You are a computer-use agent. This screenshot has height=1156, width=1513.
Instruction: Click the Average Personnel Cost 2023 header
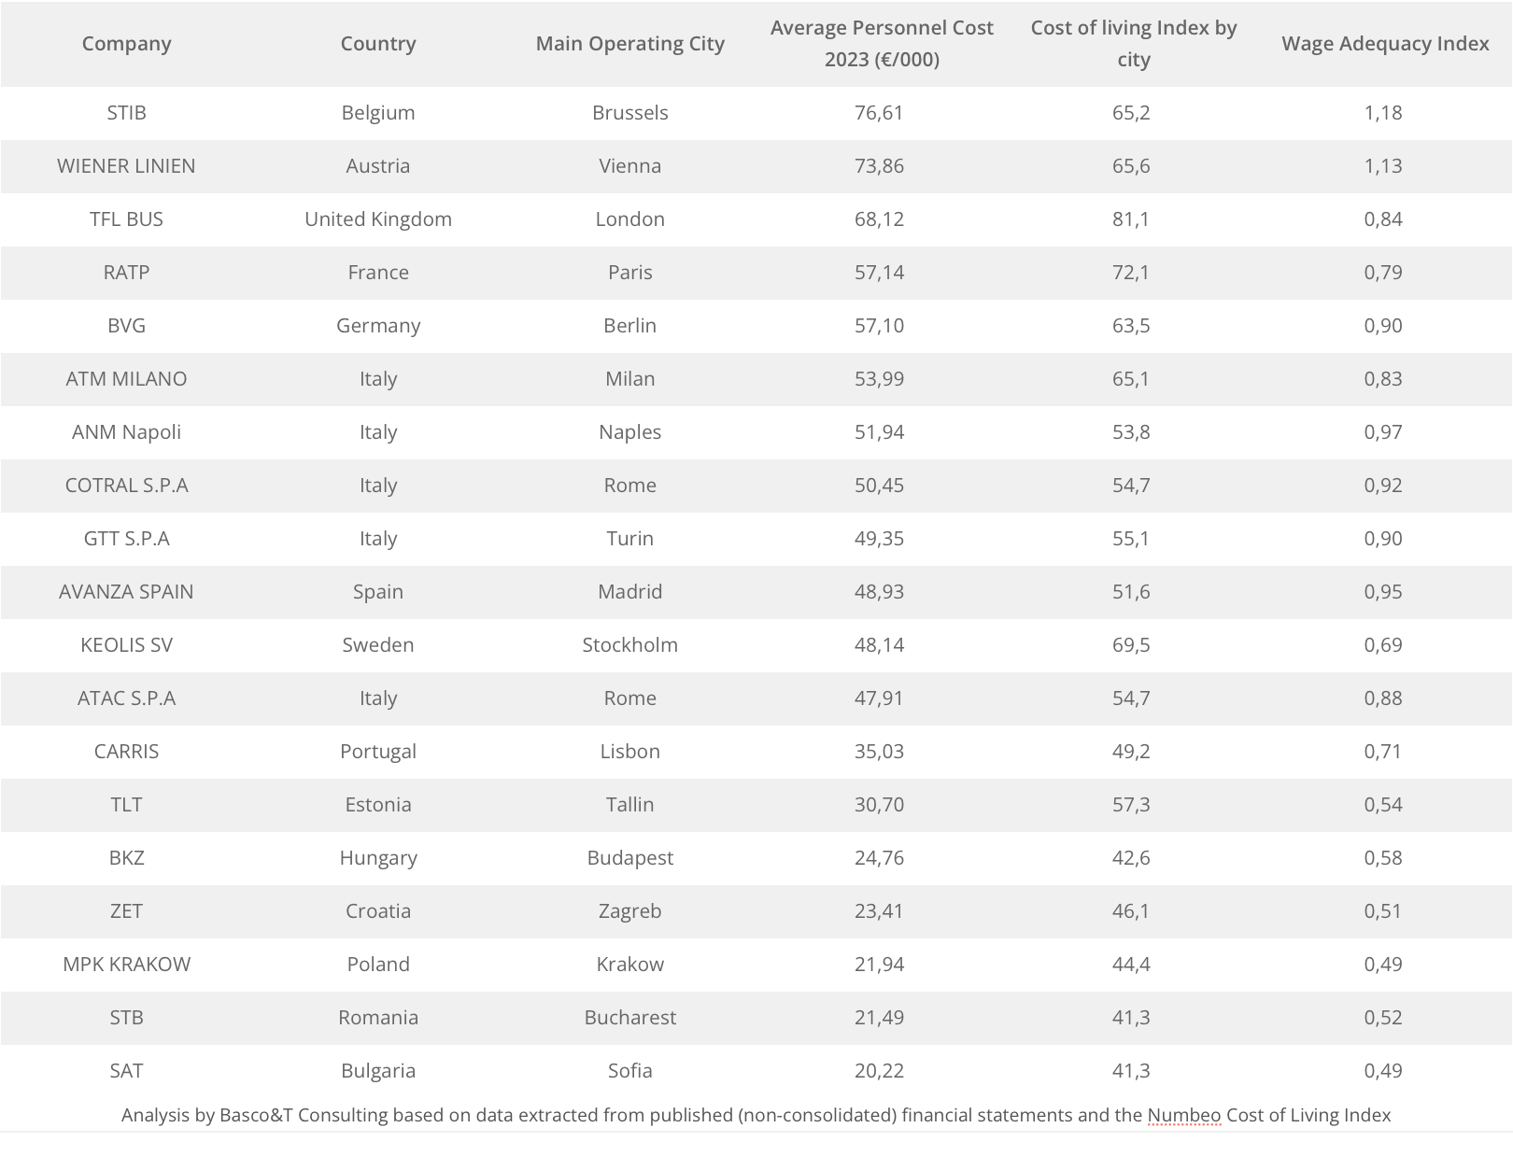click(882, 44)
